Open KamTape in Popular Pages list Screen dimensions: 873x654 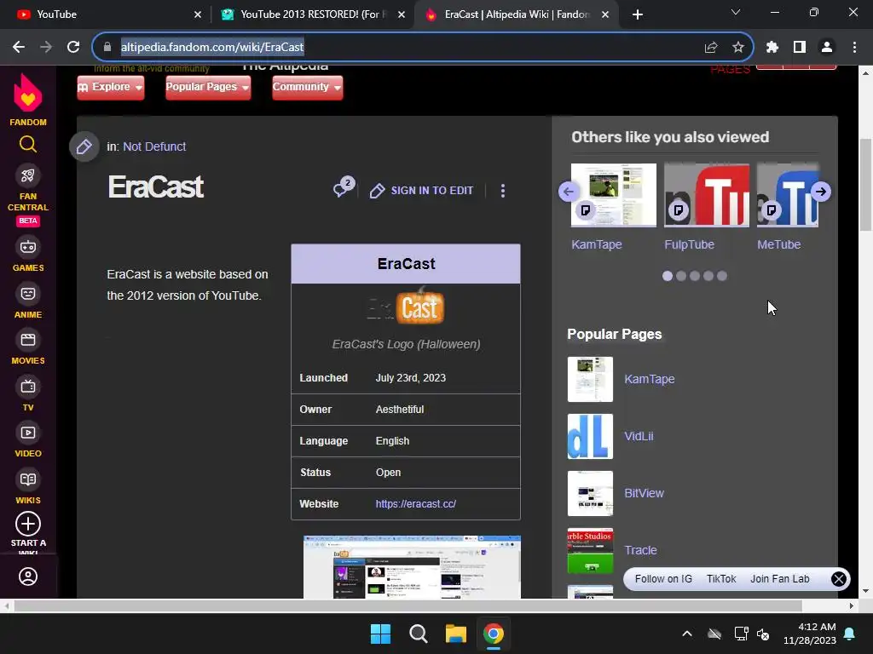[649, 379]
